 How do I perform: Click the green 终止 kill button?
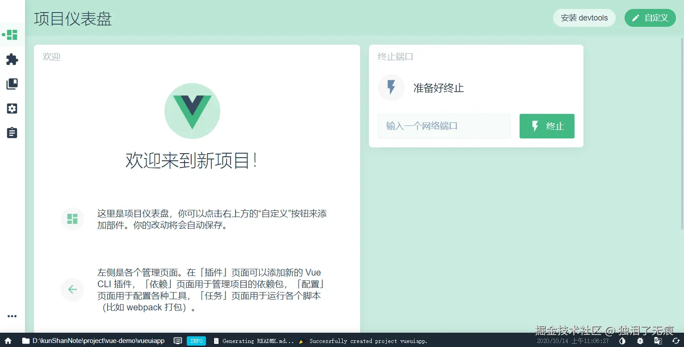click(x=547, y=126)
